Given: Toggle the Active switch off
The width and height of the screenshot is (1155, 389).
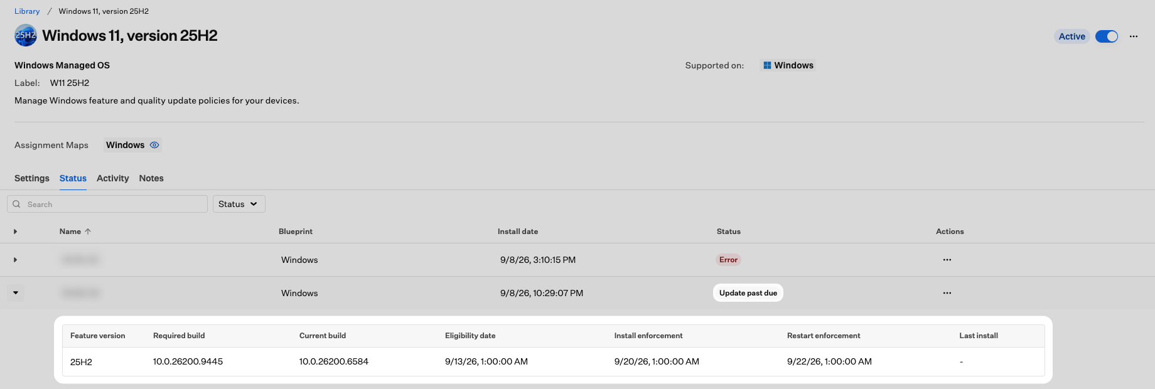Looking at the screenshot, I should pyautogui.click(x=1107, y=36).
